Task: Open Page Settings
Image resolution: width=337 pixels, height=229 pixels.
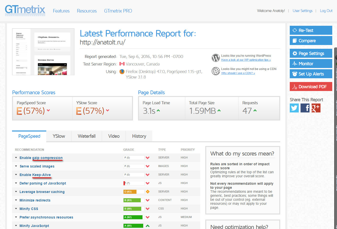Action: coord(311,53)
